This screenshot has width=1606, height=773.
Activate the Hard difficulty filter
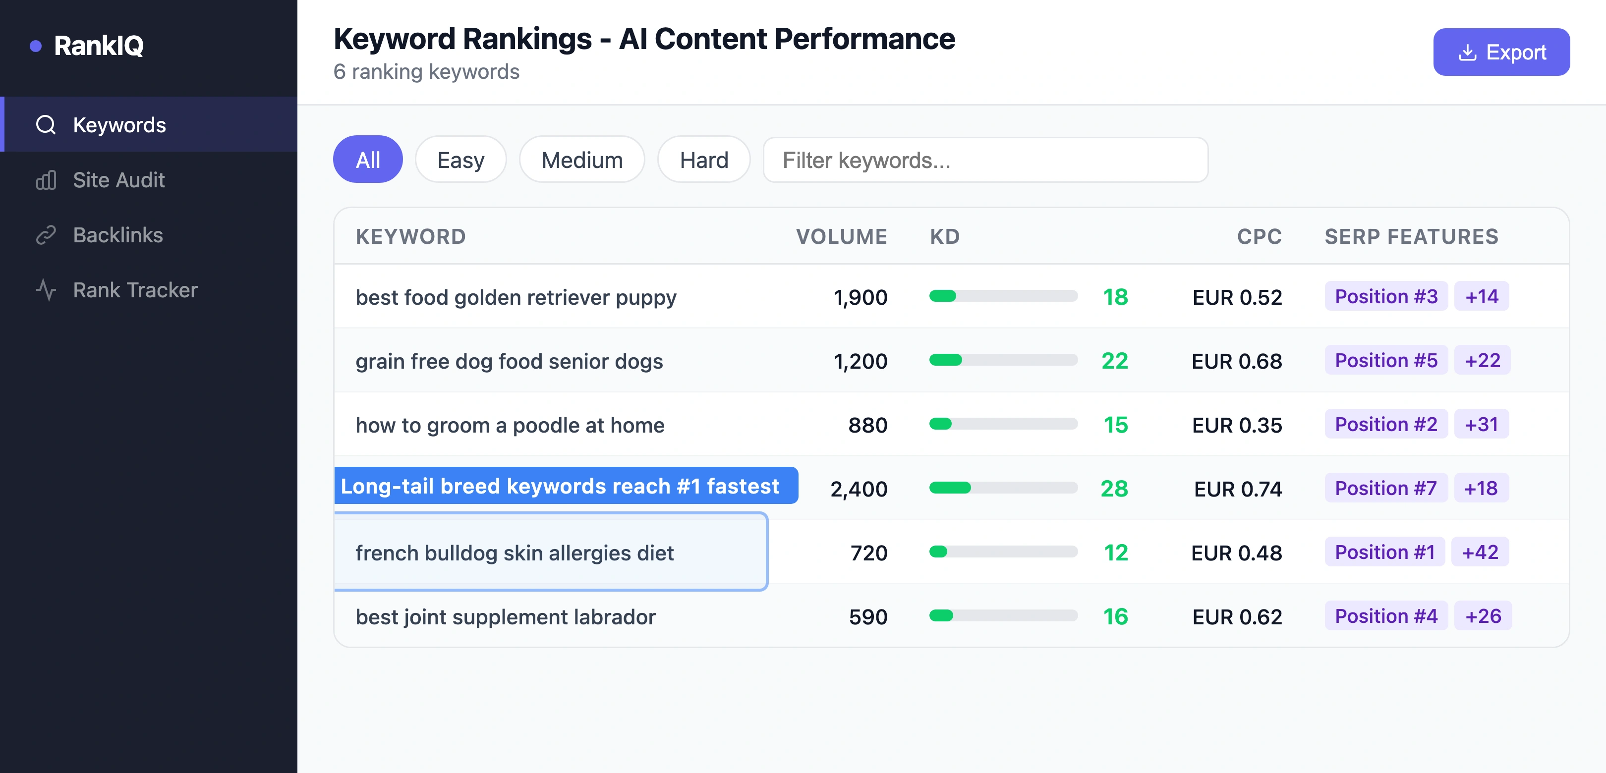tap(703, 160)
